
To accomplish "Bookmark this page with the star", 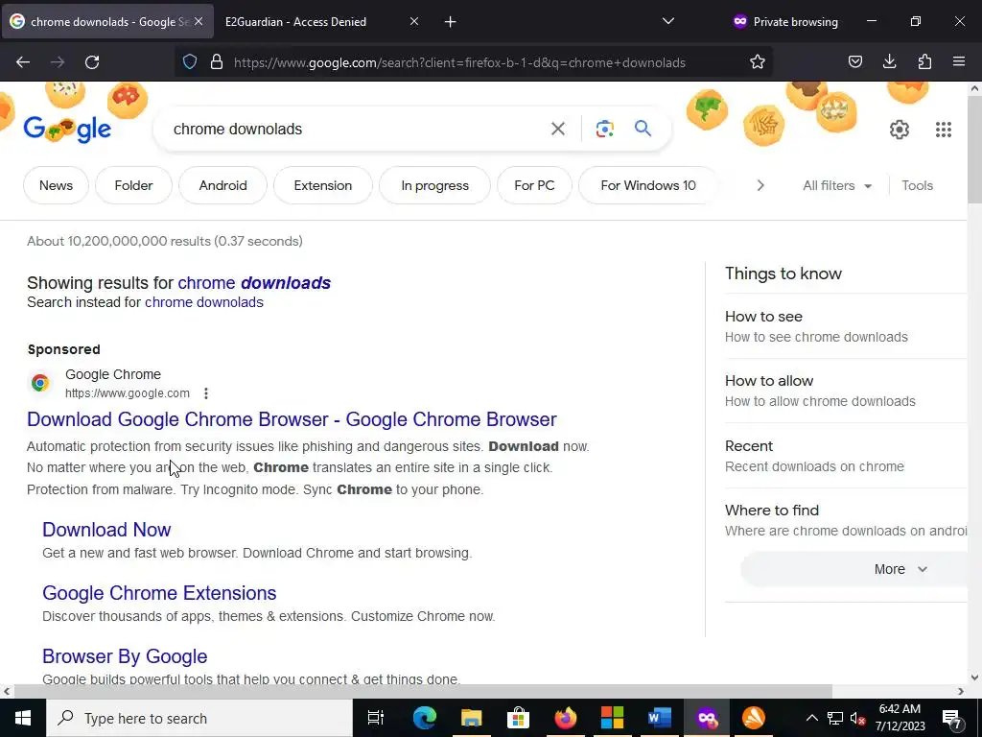I will click(758, 62).
